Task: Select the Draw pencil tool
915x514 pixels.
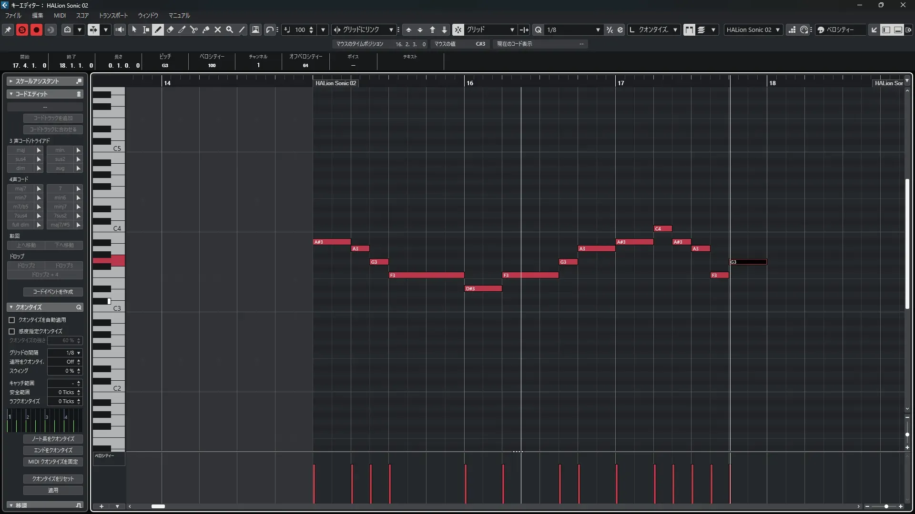Action: 158,30
